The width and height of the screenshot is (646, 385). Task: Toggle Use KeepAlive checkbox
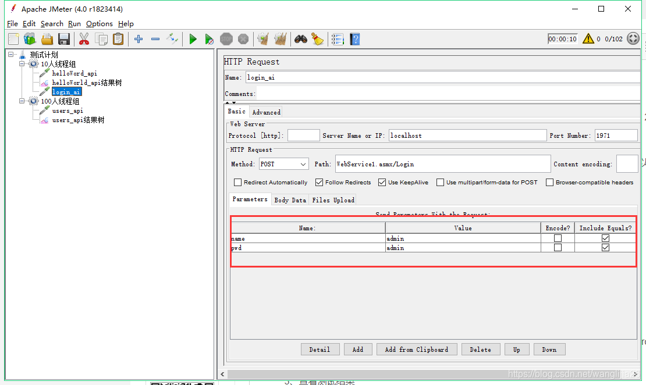382,182
